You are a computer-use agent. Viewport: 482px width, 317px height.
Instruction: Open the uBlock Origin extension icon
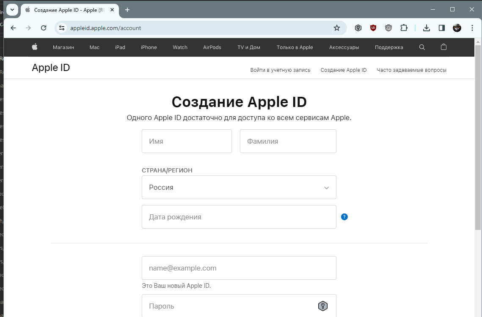pyautogui.click(x=373, y=28)
